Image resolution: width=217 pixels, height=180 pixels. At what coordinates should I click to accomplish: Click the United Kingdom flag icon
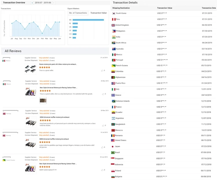click(113, 25)
